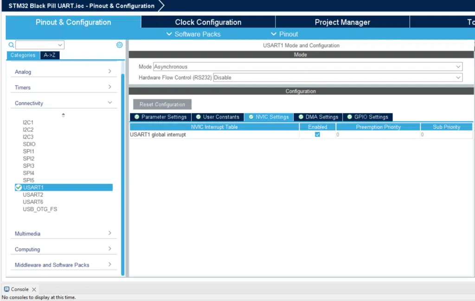475x301 pixels.
Task: Click the green check icon beside USART1
Action: pyautogui.click(x=19, y=188)
